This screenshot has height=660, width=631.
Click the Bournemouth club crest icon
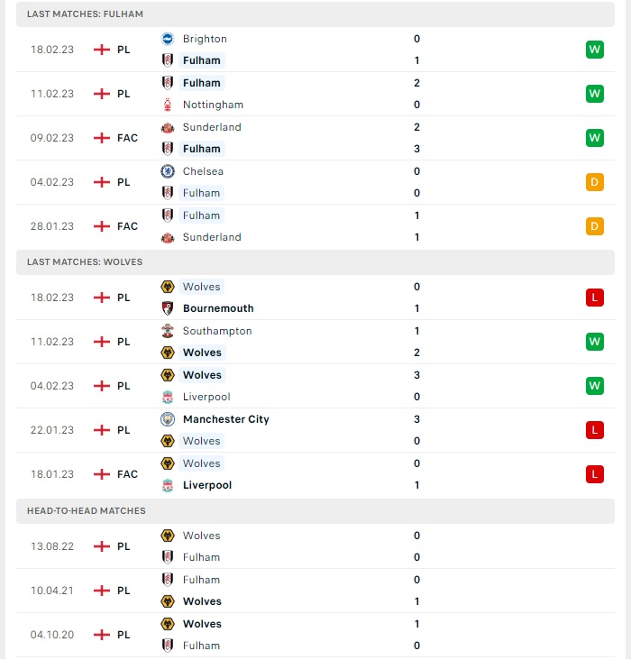[x=168, y=308]
